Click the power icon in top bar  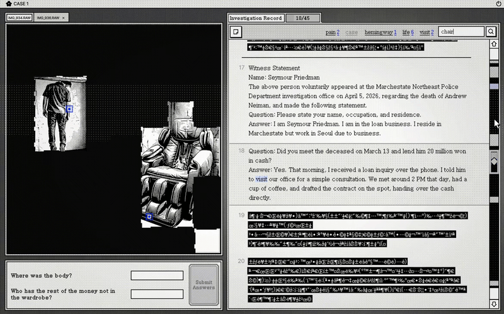498,4
